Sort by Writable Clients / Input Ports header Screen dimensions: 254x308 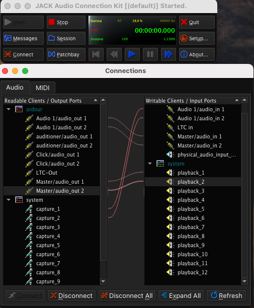point(193,101)
